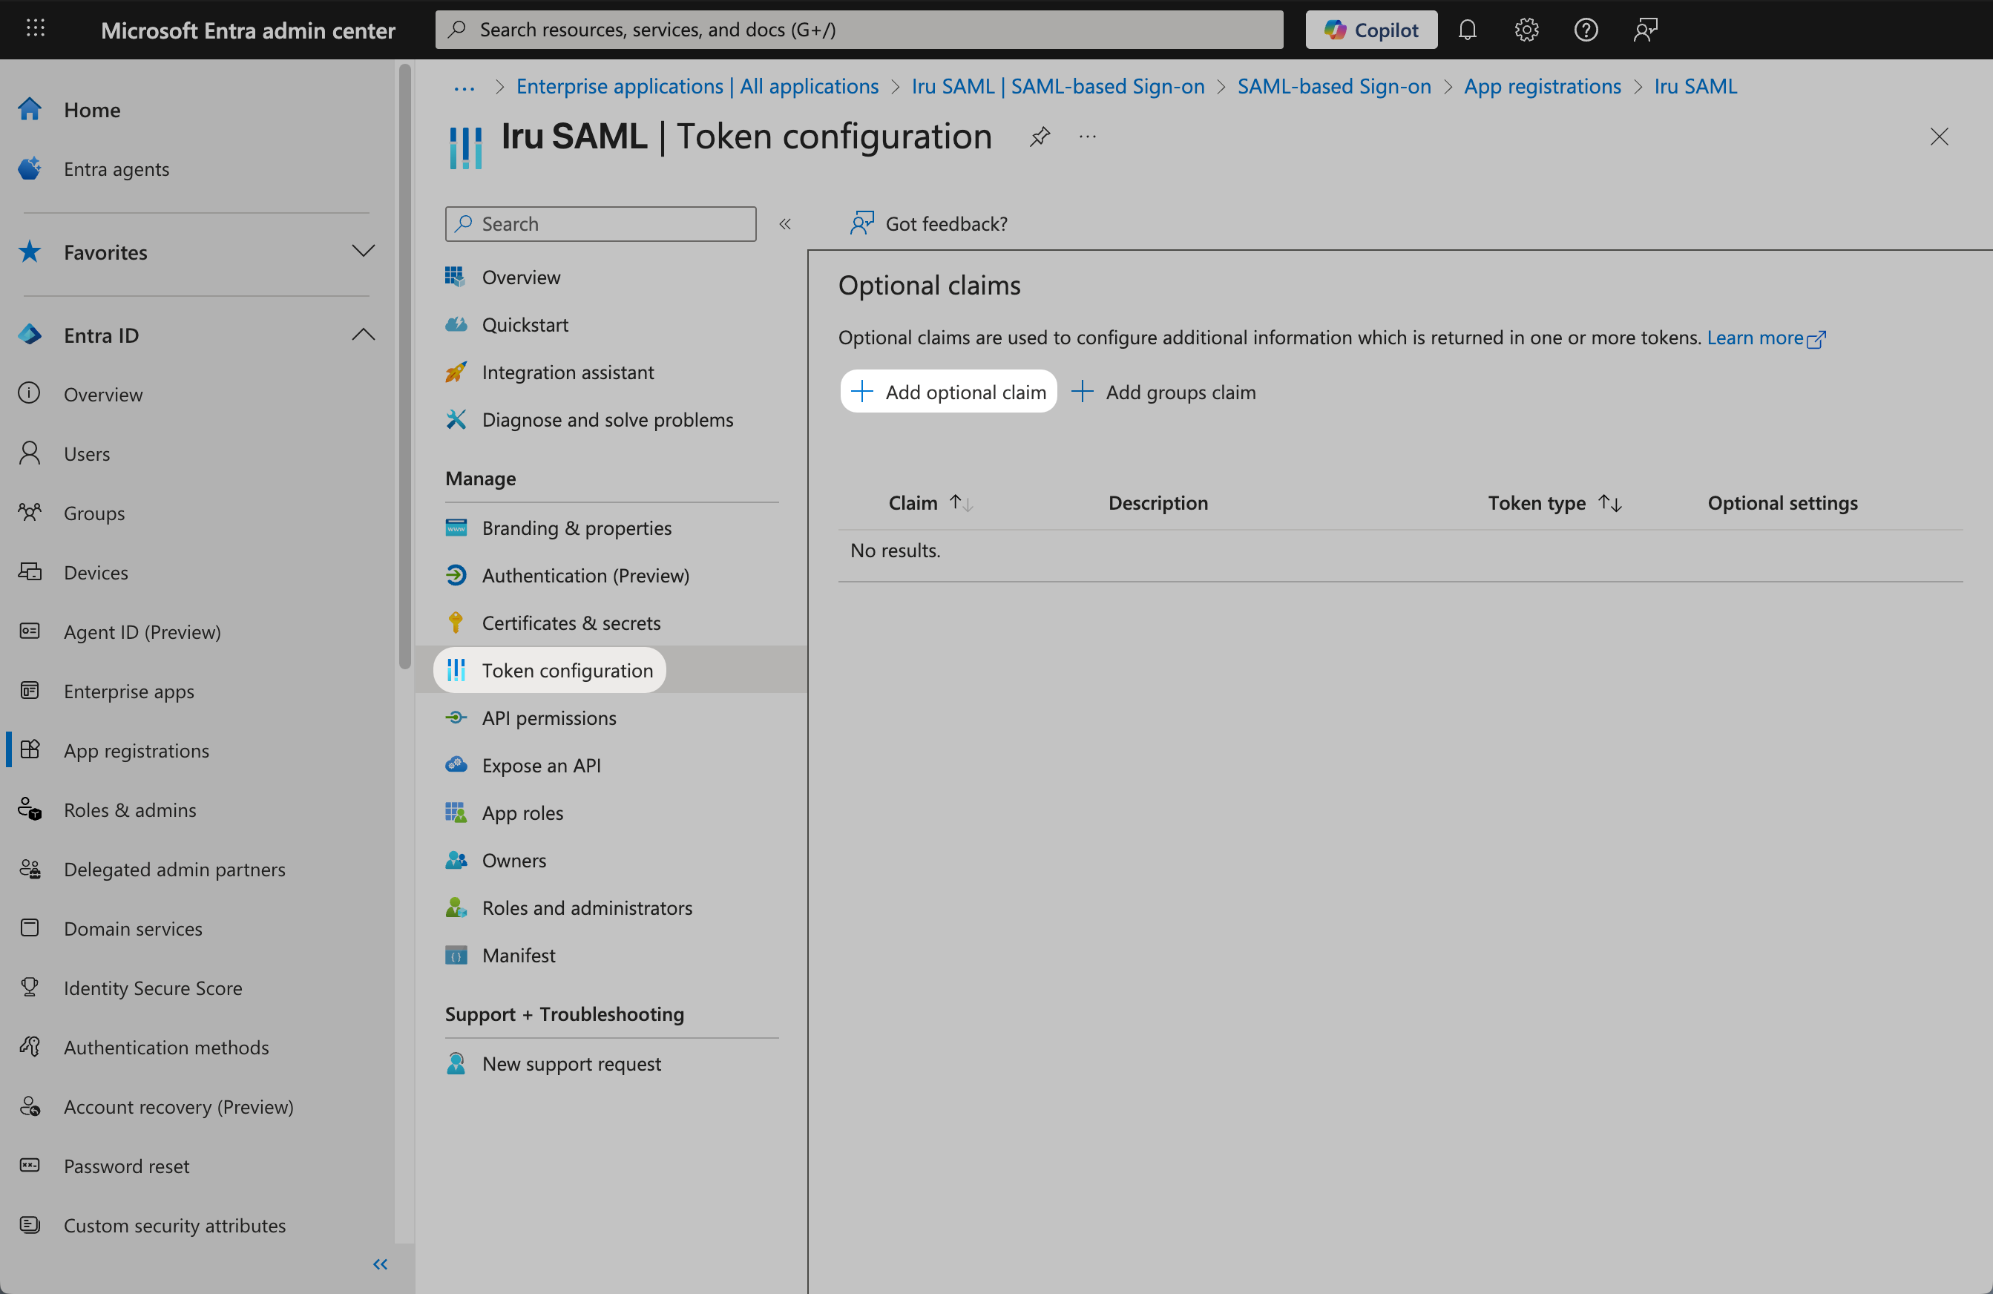Sort the table by the Claim column
The image size is (1993, 1294).
(930, 503)
